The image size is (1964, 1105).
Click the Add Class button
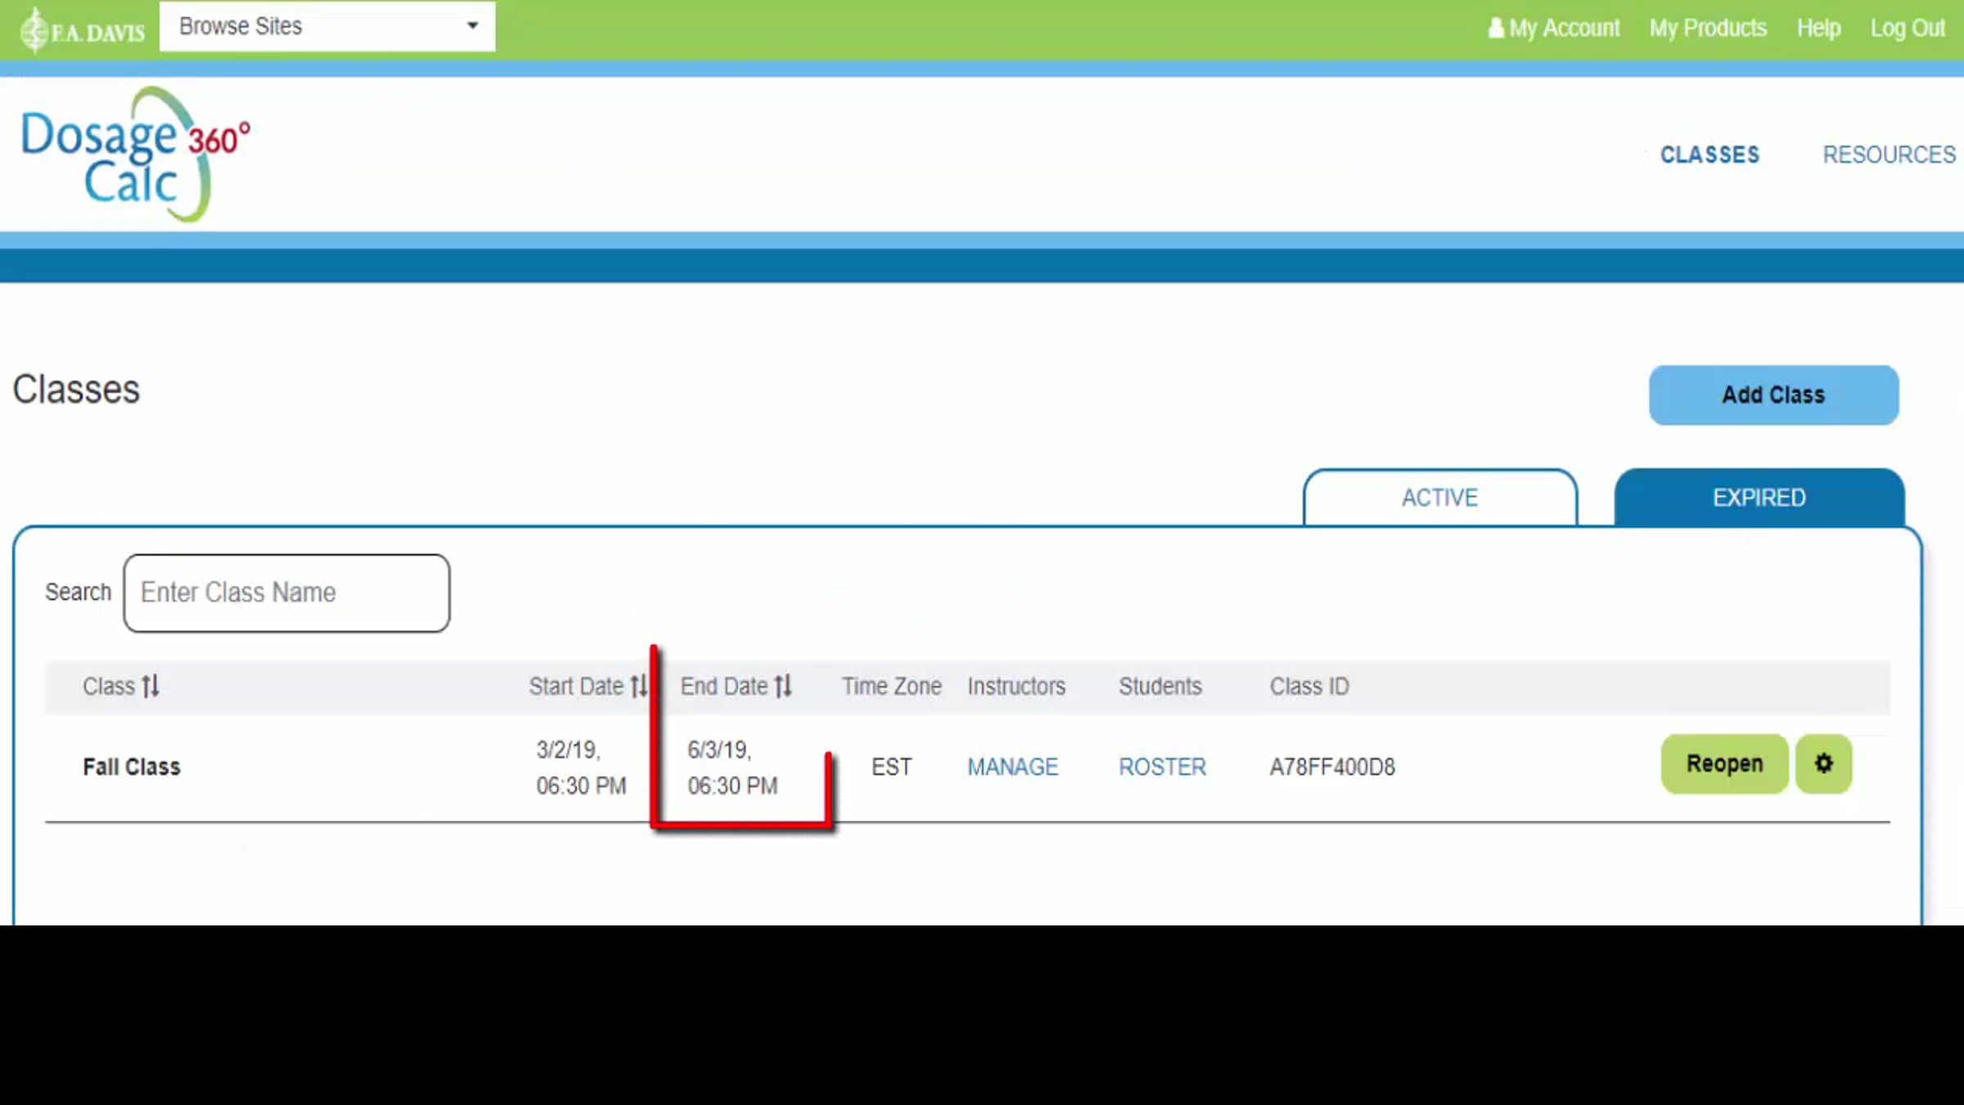pyautogui.click(x=1773, y=395)
